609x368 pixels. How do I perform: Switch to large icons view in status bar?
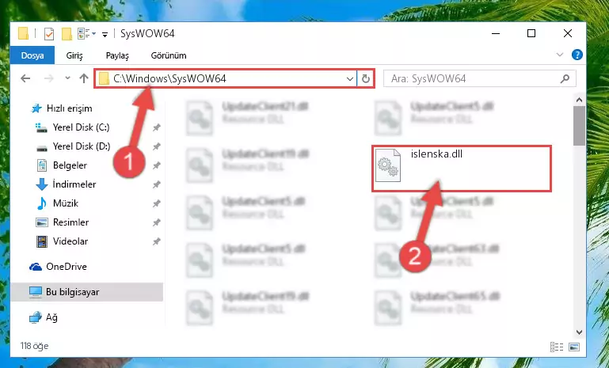pos(574,347)
